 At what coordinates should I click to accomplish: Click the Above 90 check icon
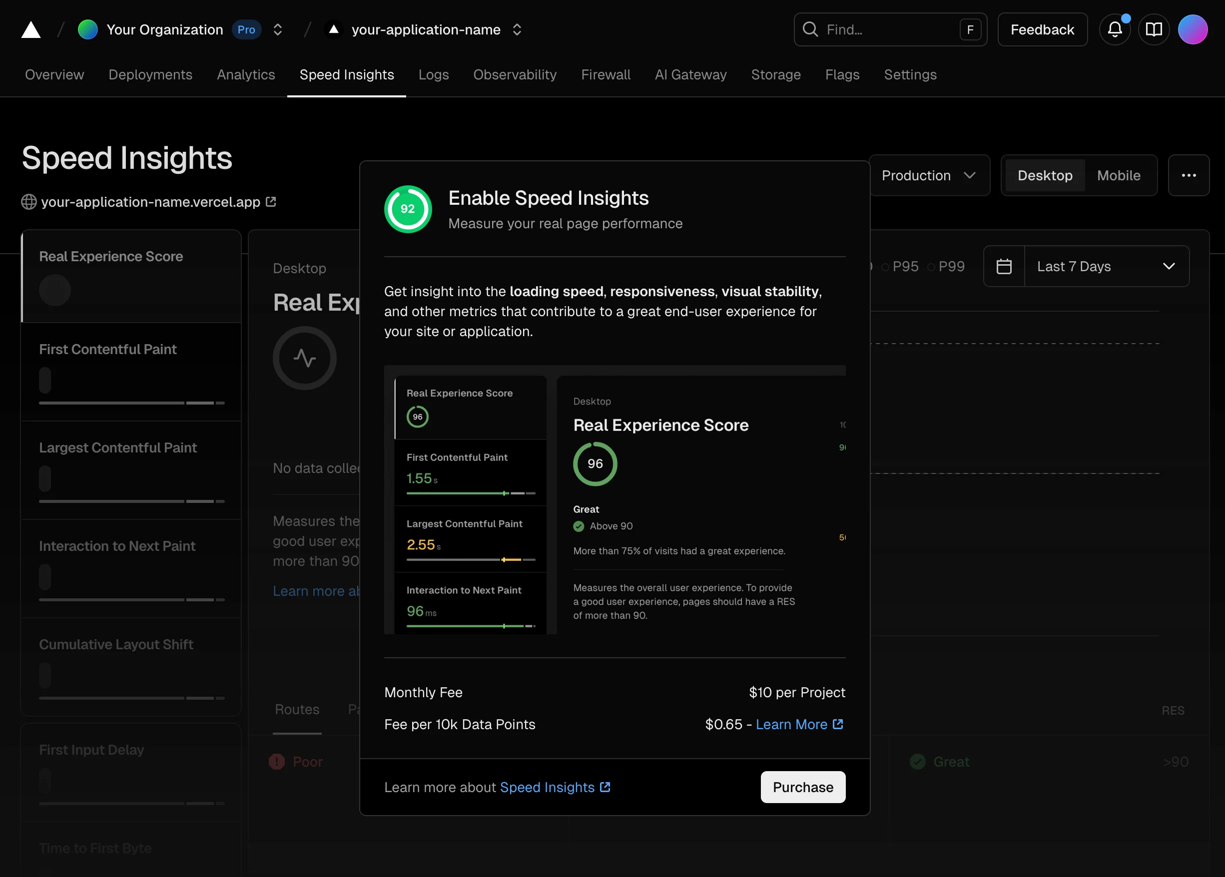(579, 526)
